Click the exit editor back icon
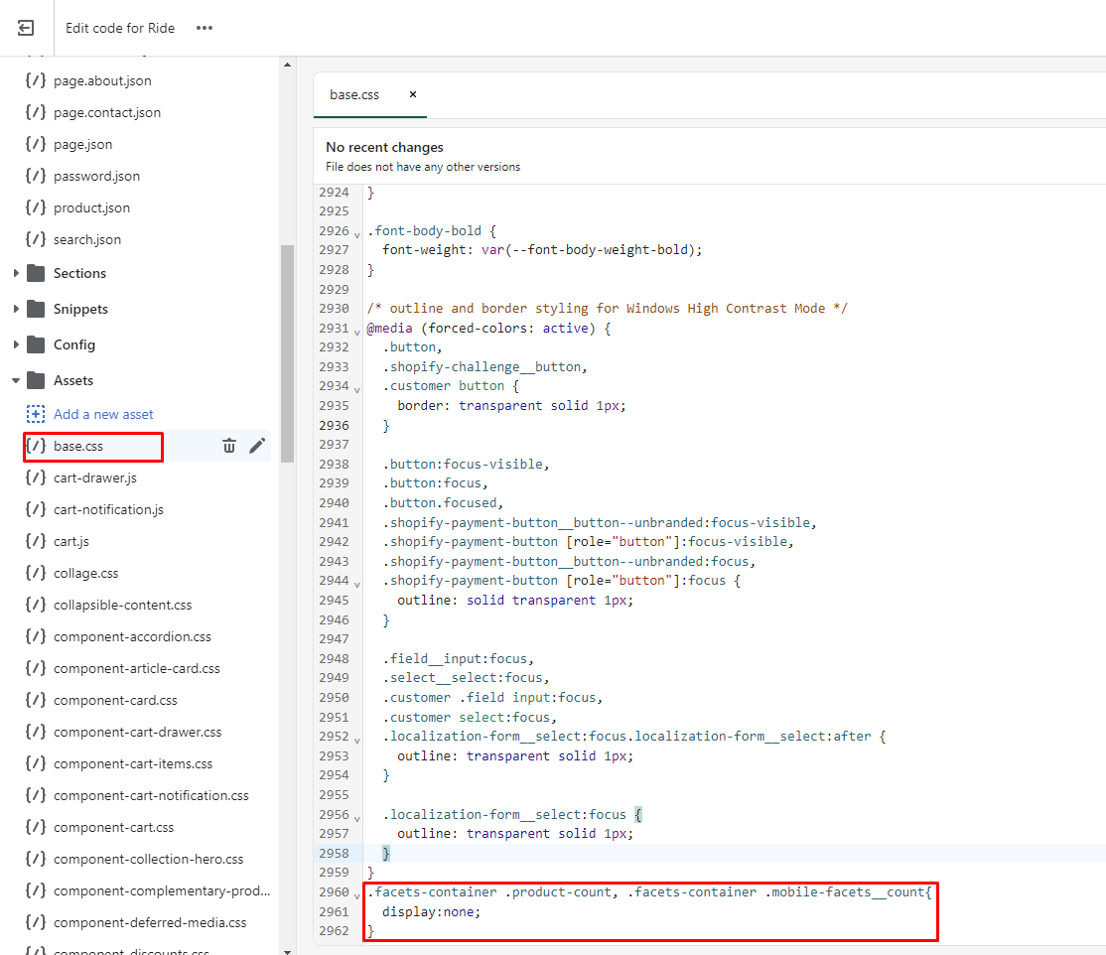The image size is (1106, 955). coord(26,28)
